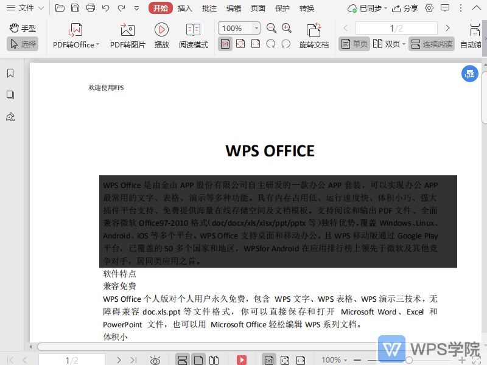Viewport: 487px width, 365px height.
Task: Toggle eye-protection mode in status bar
Action: pyautogui.click(x=155, y=360)
